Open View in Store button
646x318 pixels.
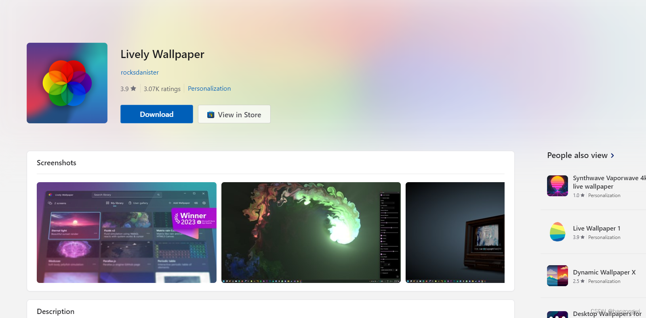[234, 114]
